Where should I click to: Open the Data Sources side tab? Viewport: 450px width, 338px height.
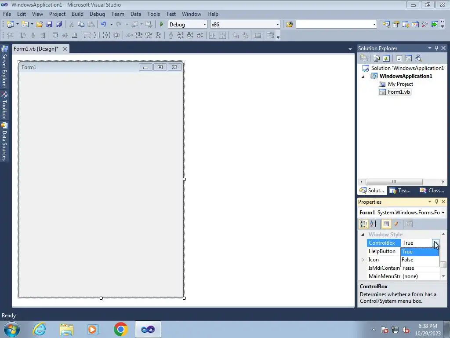4,141
